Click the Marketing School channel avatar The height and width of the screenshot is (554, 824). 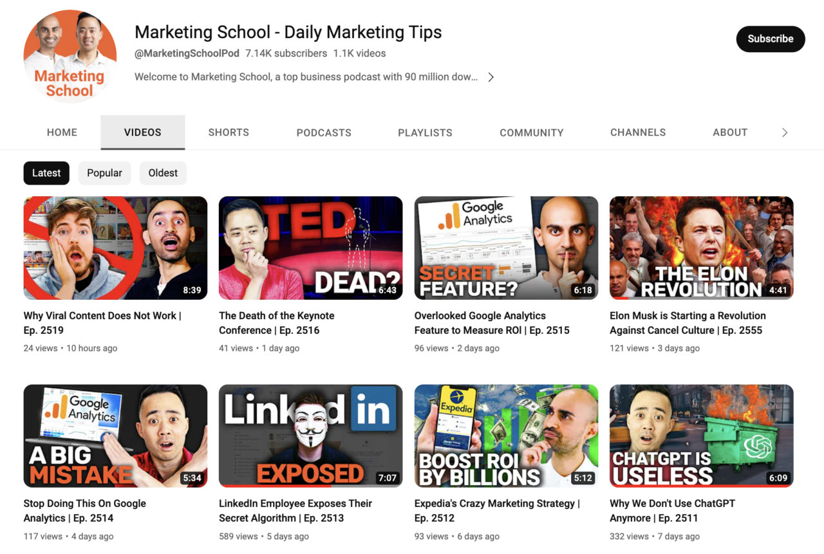pos(70,56)
